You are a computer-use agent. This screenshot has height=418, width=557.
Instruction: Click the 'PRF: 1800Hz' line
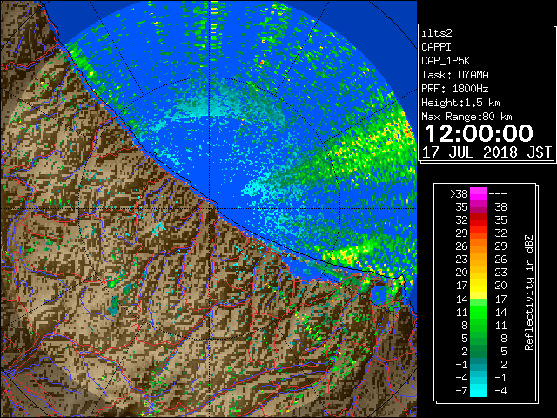(455, 89)
